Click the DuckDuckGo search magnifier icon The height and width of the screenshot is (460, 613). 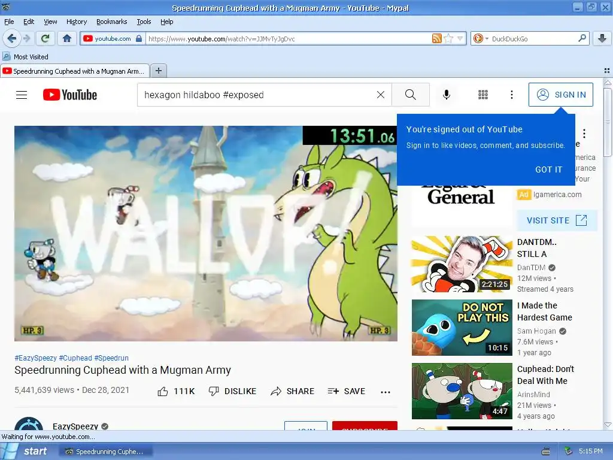point(582,38)
